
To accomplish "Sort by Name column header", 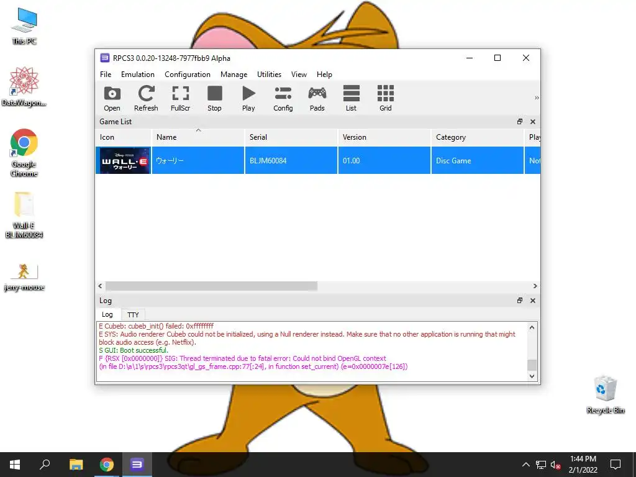I will pos(198,137).
